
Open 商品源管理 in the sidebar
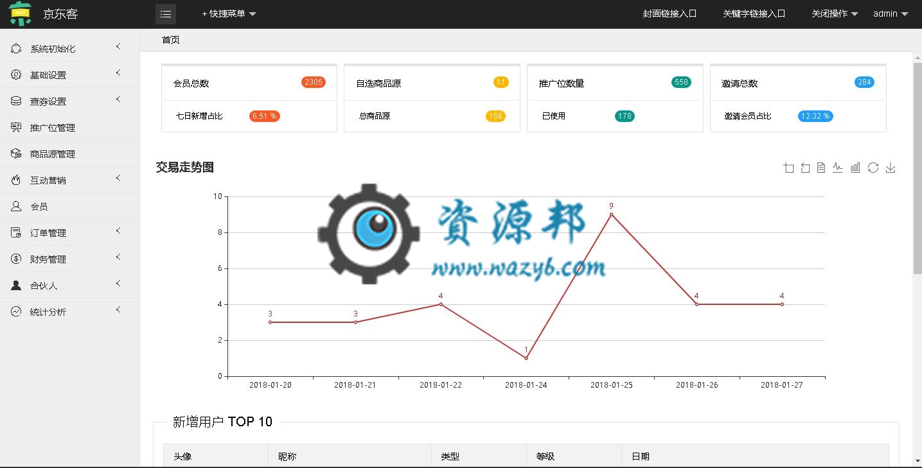[53, 154]
